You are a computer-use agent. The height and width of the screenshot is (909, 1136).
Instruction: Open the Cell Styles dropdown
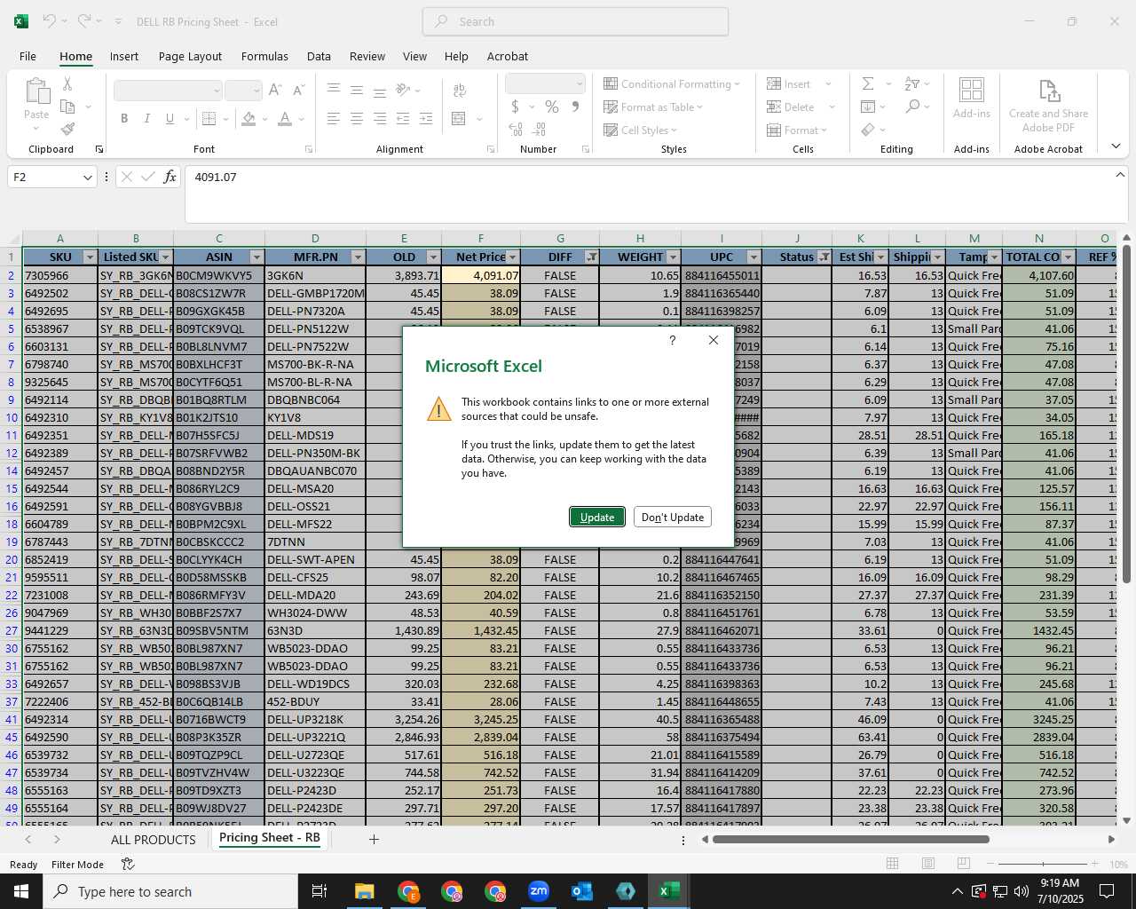[640, 130]
